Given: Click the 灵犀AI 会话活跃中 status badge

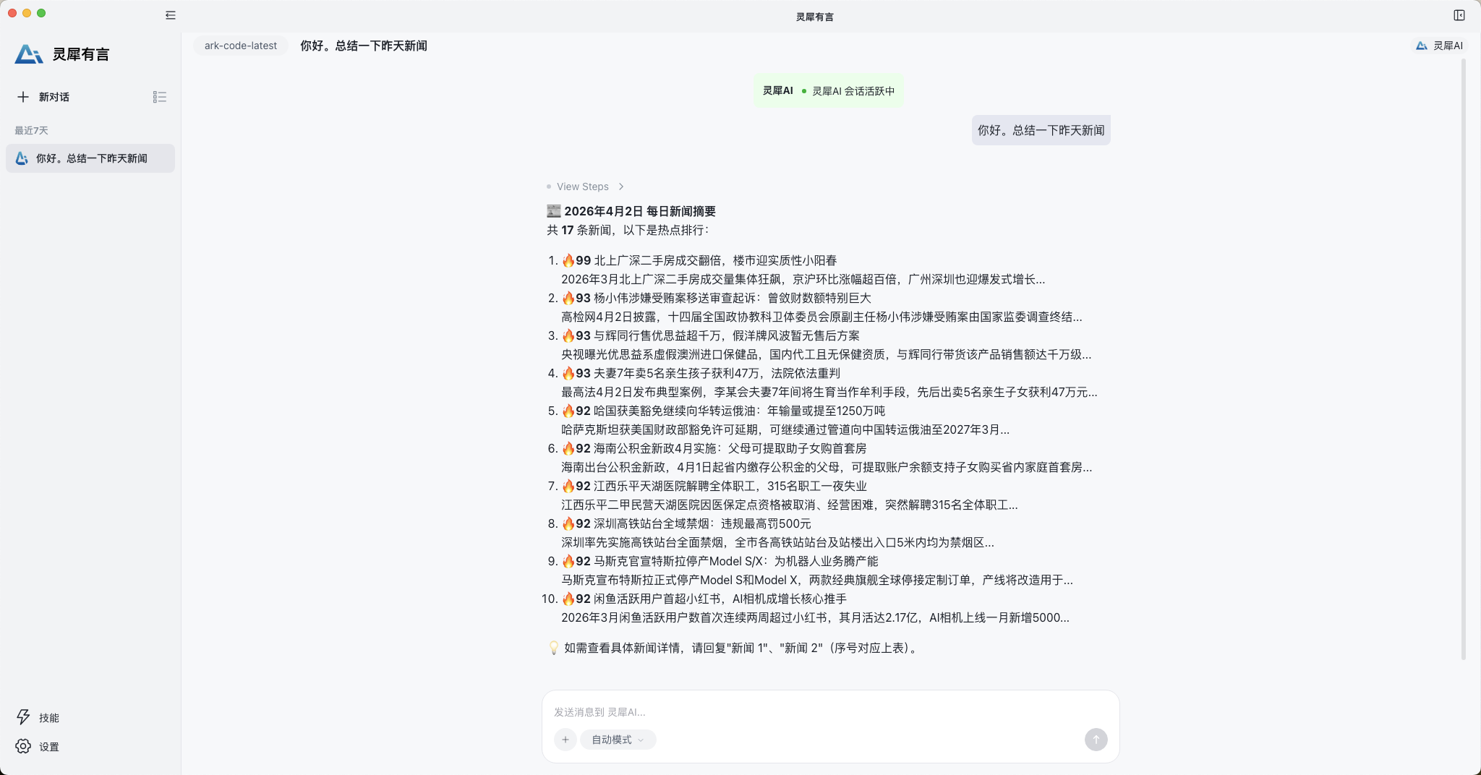Looking at the screenshot, I should (828, 91).
